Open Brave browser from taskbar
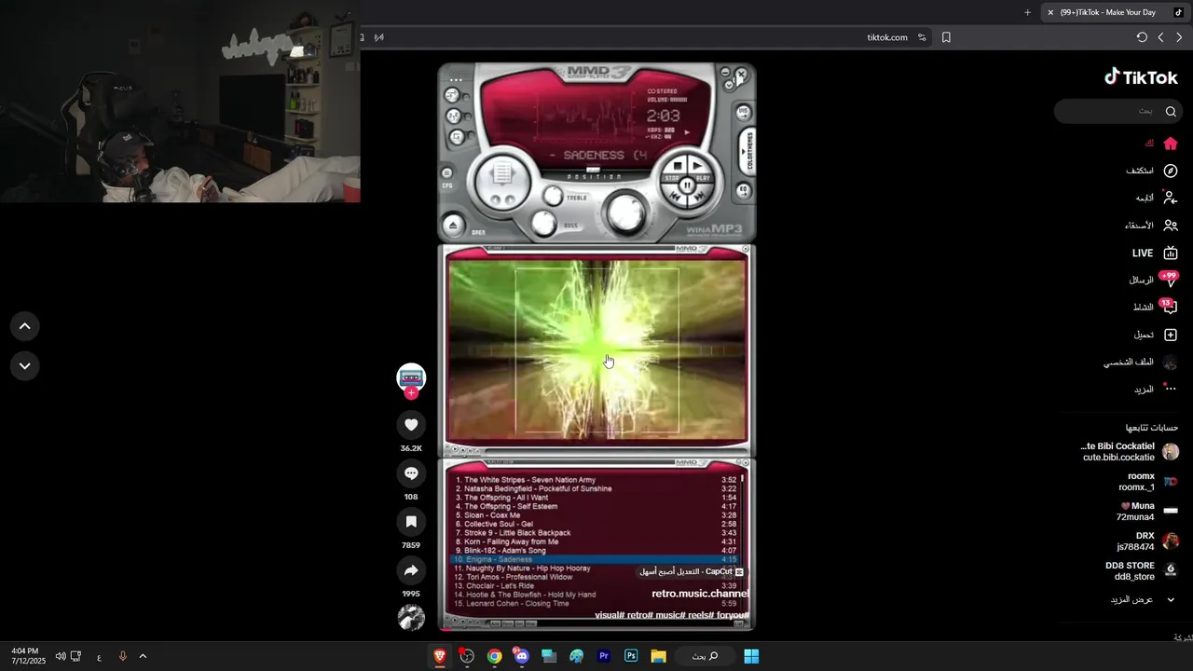Image resolution: width=1193 pixels, height=671 pixels. (439, 656)
